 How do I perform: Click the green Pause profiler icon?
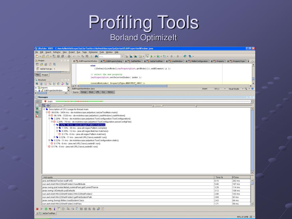tap(46, 209)
